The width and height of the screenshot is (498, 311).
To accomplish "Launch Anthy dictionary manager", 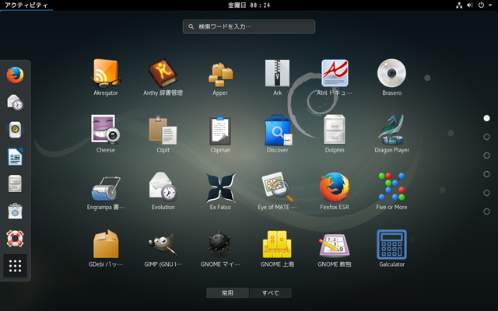I will coord(163,77).
